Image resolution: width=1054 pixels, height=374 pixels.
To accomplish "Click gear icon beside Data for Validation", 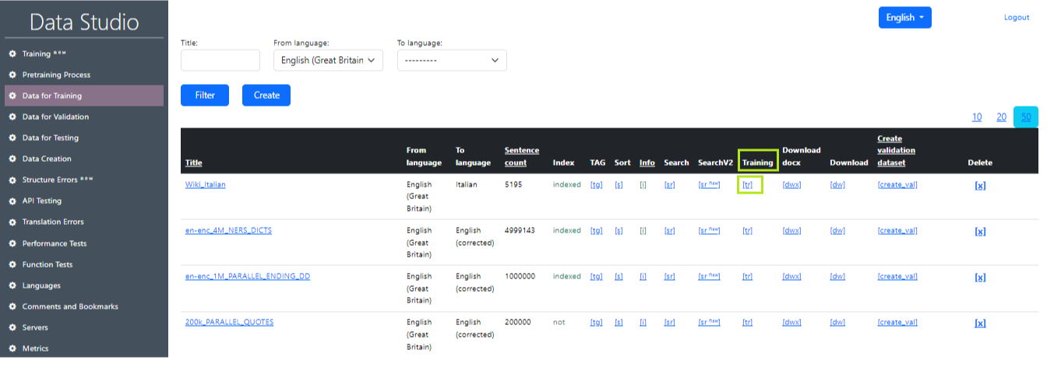I will tap(12, 117).
